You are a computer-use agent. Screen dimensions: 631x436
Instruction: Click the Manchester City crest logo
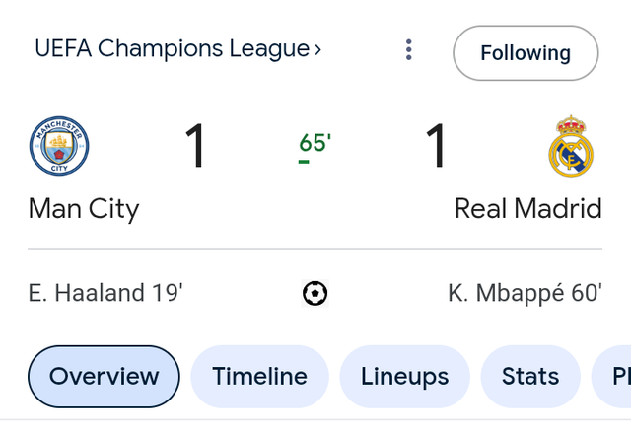59,146
